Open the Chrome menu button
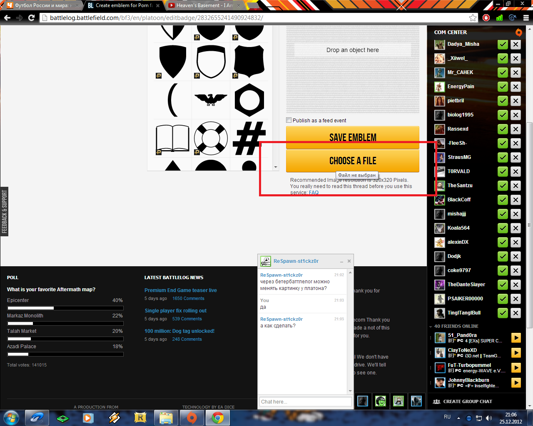Screen dimensions: 533x426 point(526,17)
